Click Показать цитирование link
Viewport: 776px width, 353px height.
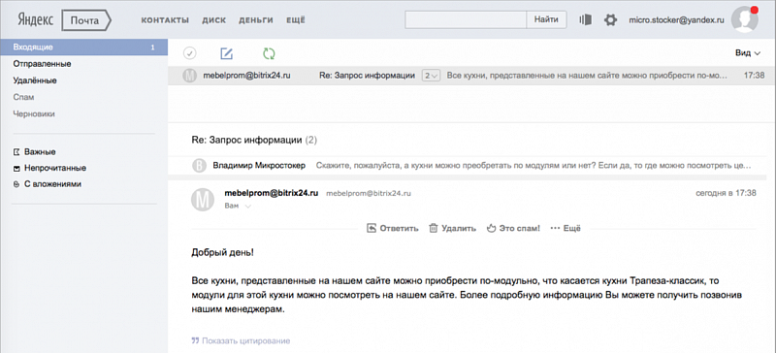pyautogui.click(x=241, y=340)
